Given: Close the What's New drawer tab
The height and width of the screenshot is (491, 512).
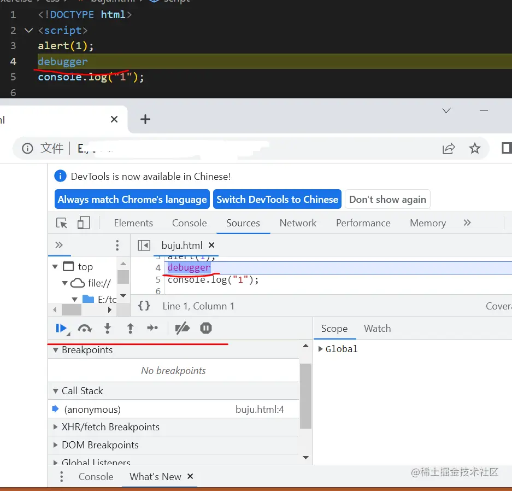Looking at the screenshot, I should click(190, 476).
